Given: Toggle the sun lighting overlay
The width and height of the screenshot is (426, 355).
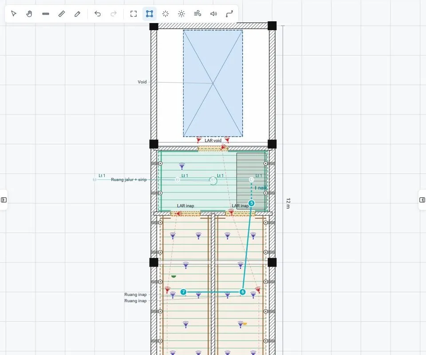Looking at the screenshot, I should pyautogui.click(x=181, y=14).
